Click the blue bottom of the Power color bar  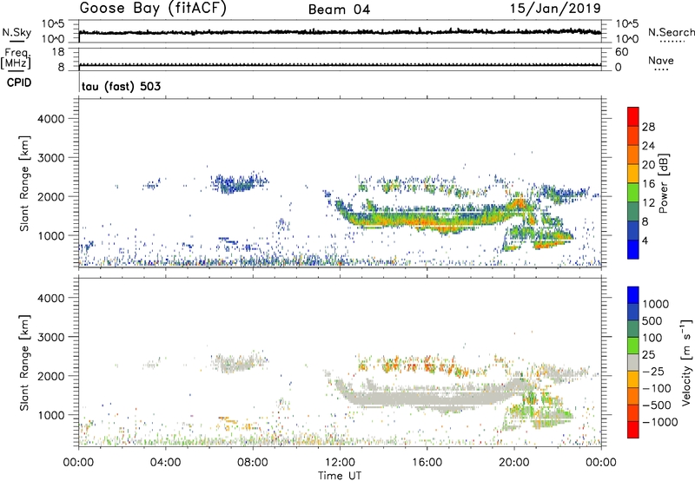pos(633,249)
